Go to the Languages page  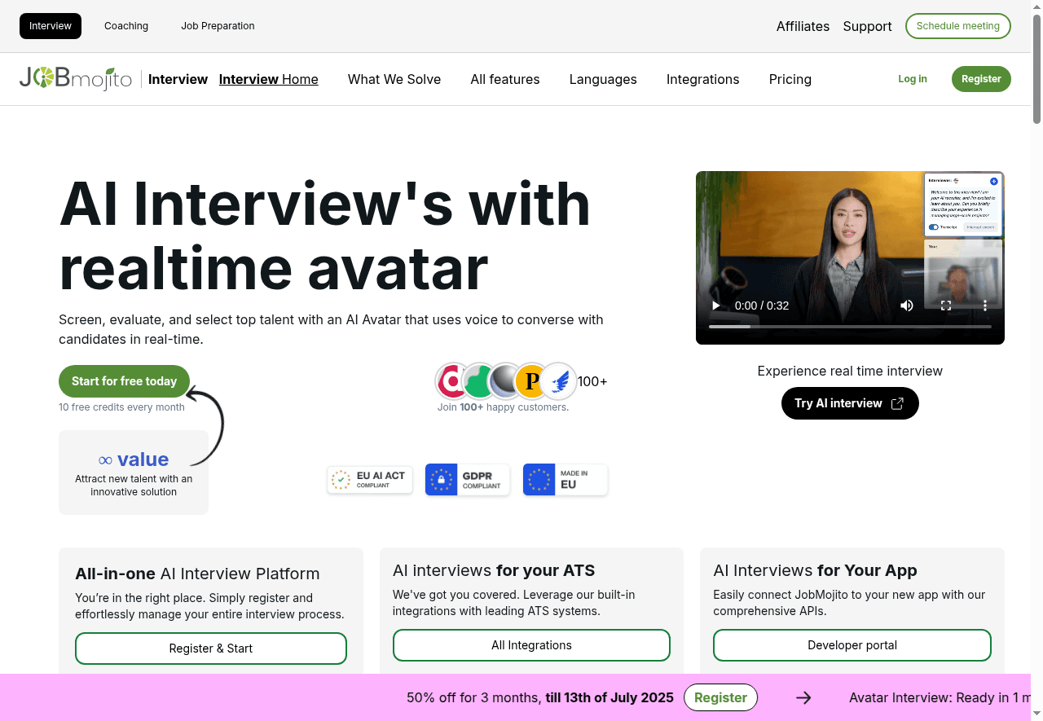pos(603,79)
